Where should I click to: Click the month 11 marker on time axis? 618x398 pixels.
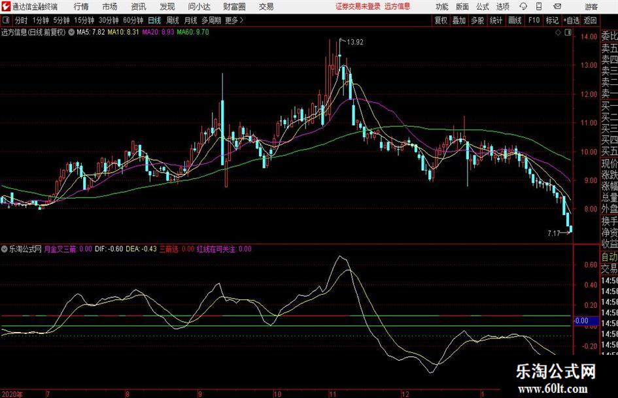[333, 394]
